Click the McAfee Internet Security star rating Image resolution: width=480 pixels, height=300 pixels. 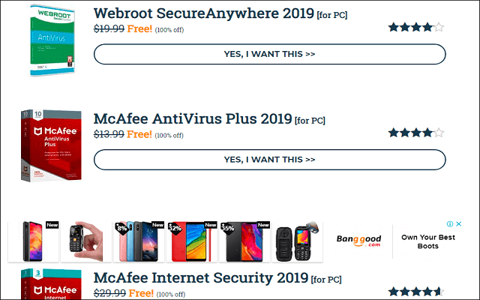[x=415, y=292]
